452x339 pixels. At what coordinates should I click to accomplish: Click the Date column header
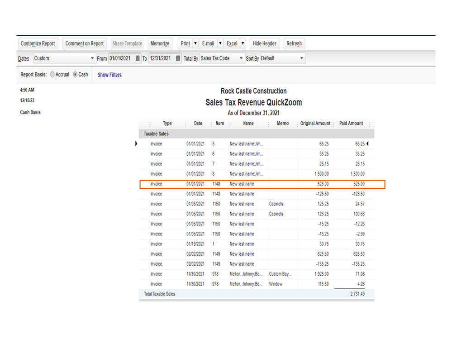point(198,124)
